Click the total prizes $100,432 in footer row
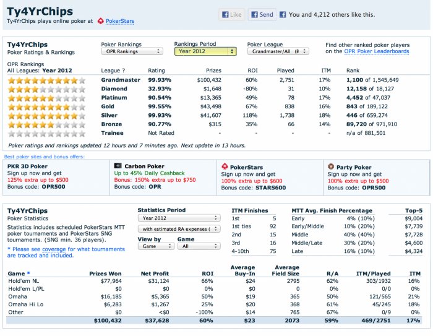 click(108, 321)
